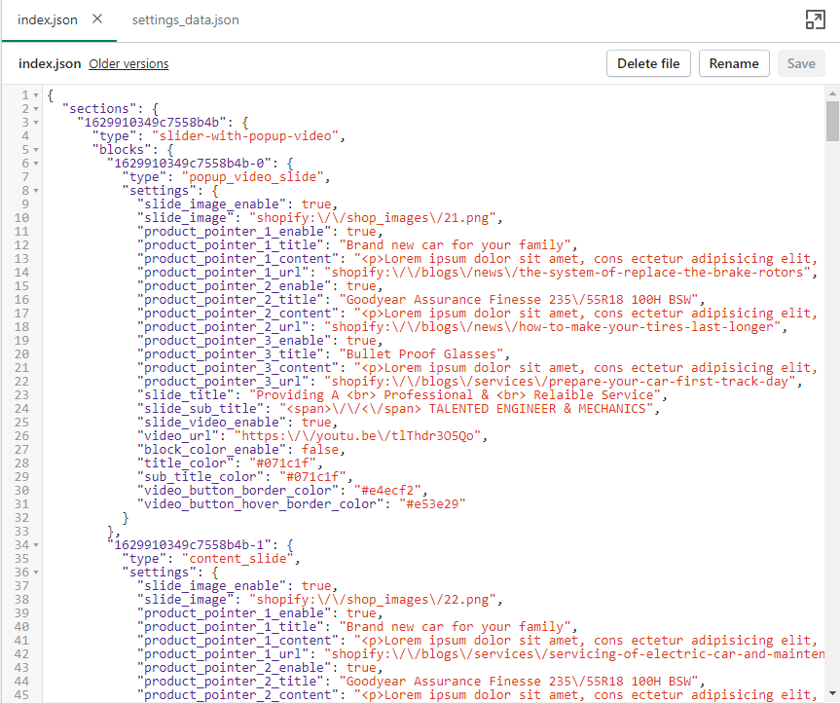840x703 pixels.
Task: Select the index.json tab
Action: click(47, 19)
